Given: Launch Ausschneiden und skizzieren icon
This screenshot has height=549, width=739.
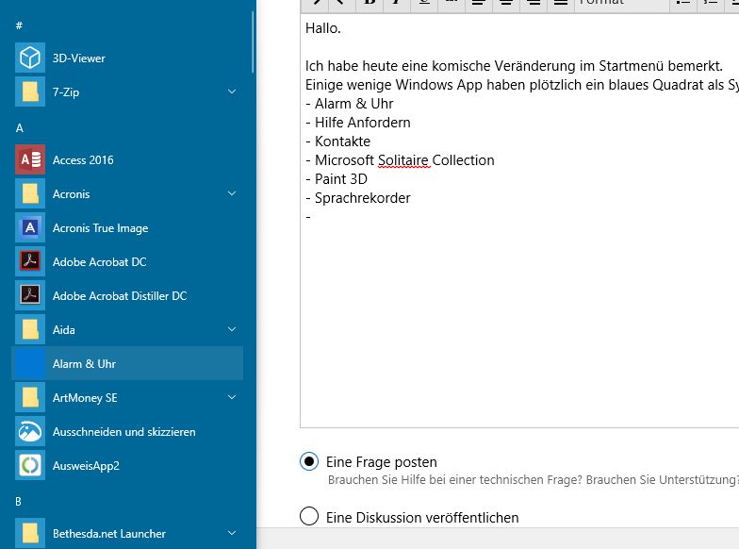Looking at the screenshot, I should pyautogui.click(x=30, y=432).
